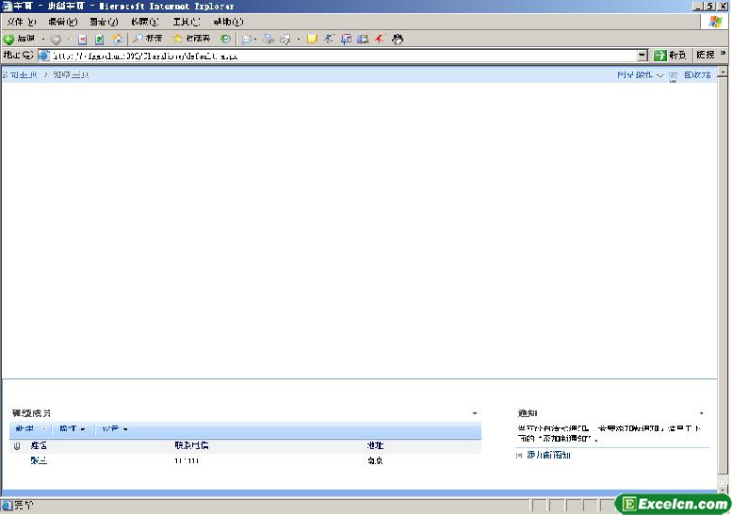Open the Favorites menu (收藏)

(x=145, y=22)
